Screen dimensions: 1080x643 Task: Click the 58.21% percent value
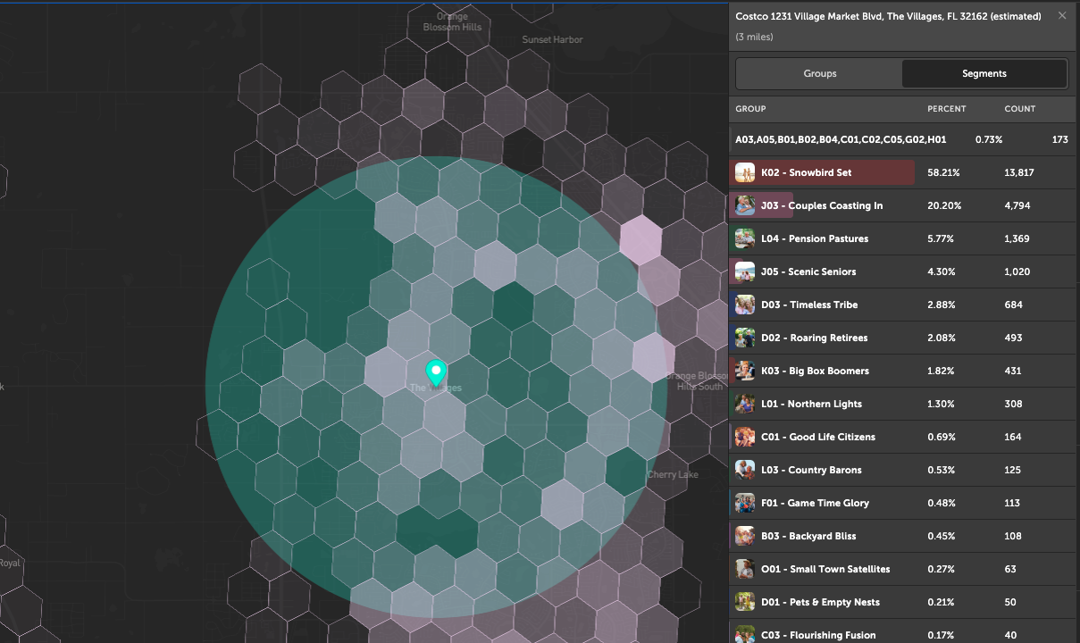tap(944, 172)
